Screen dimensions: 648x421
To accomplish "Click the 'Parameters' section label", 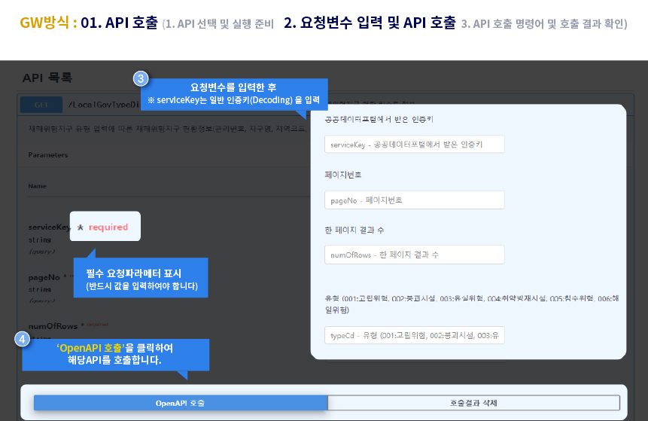I will (48, 155).
